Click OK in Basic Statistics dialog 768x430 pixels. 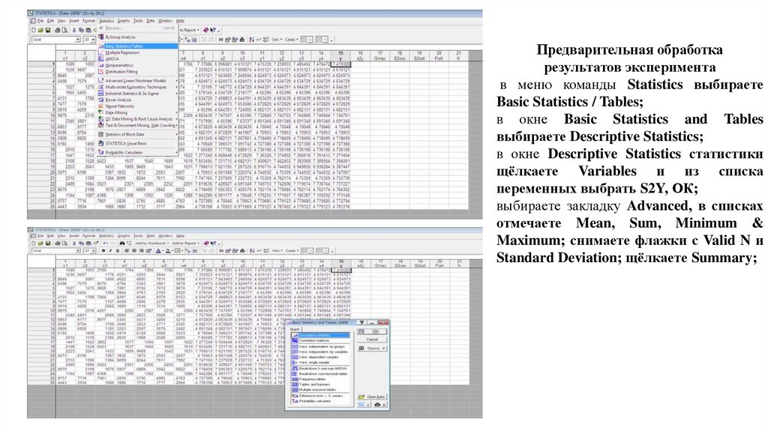(x=372, y=331)
